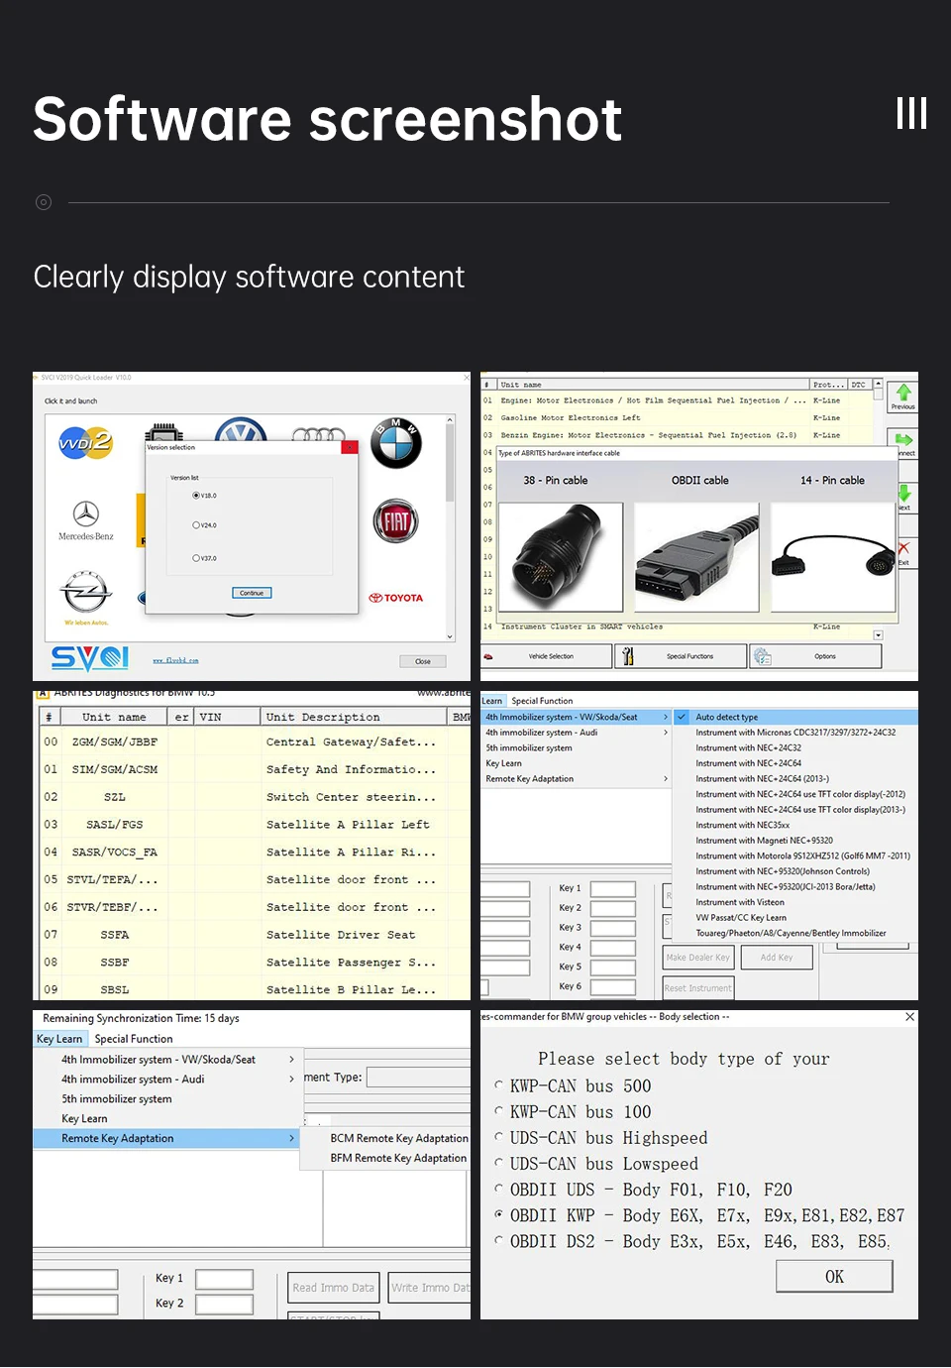Pick OBDII KWP Body E6X, E7x option
951x1368 pixels.
pyautogui.click(x=498, y=1214)
